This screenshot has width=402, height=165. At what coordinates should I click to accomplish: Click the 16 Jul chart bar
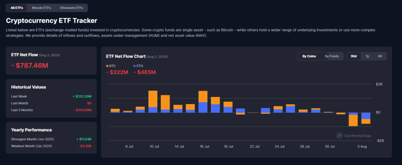pos(203,102)
